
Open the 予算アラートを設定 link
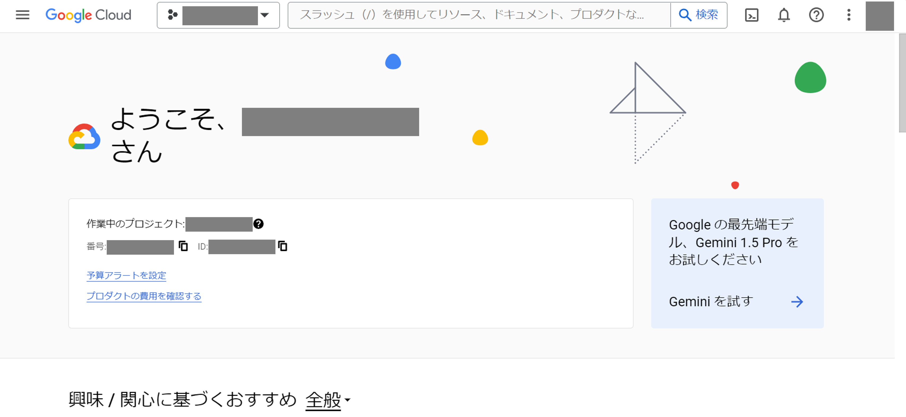coord(126,275)
